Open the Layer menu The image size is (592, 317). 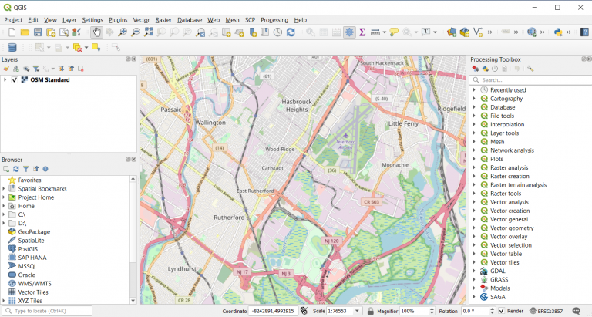pyautogui.click(x=69, y=20)
